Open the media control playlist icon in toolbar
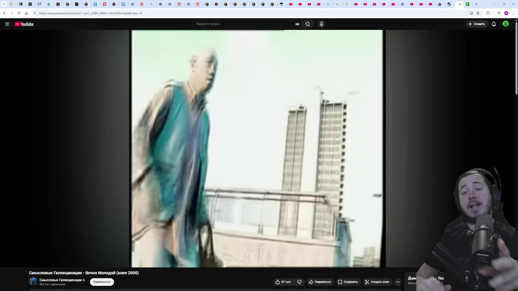Screen dimensions: 518x291 (x=499, y=13)
